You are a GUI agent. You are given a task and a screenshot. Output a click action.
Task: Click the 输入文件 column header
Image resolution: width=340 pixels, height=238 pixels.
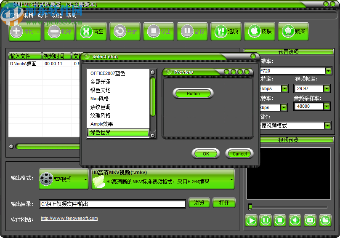tap(25, 56)
